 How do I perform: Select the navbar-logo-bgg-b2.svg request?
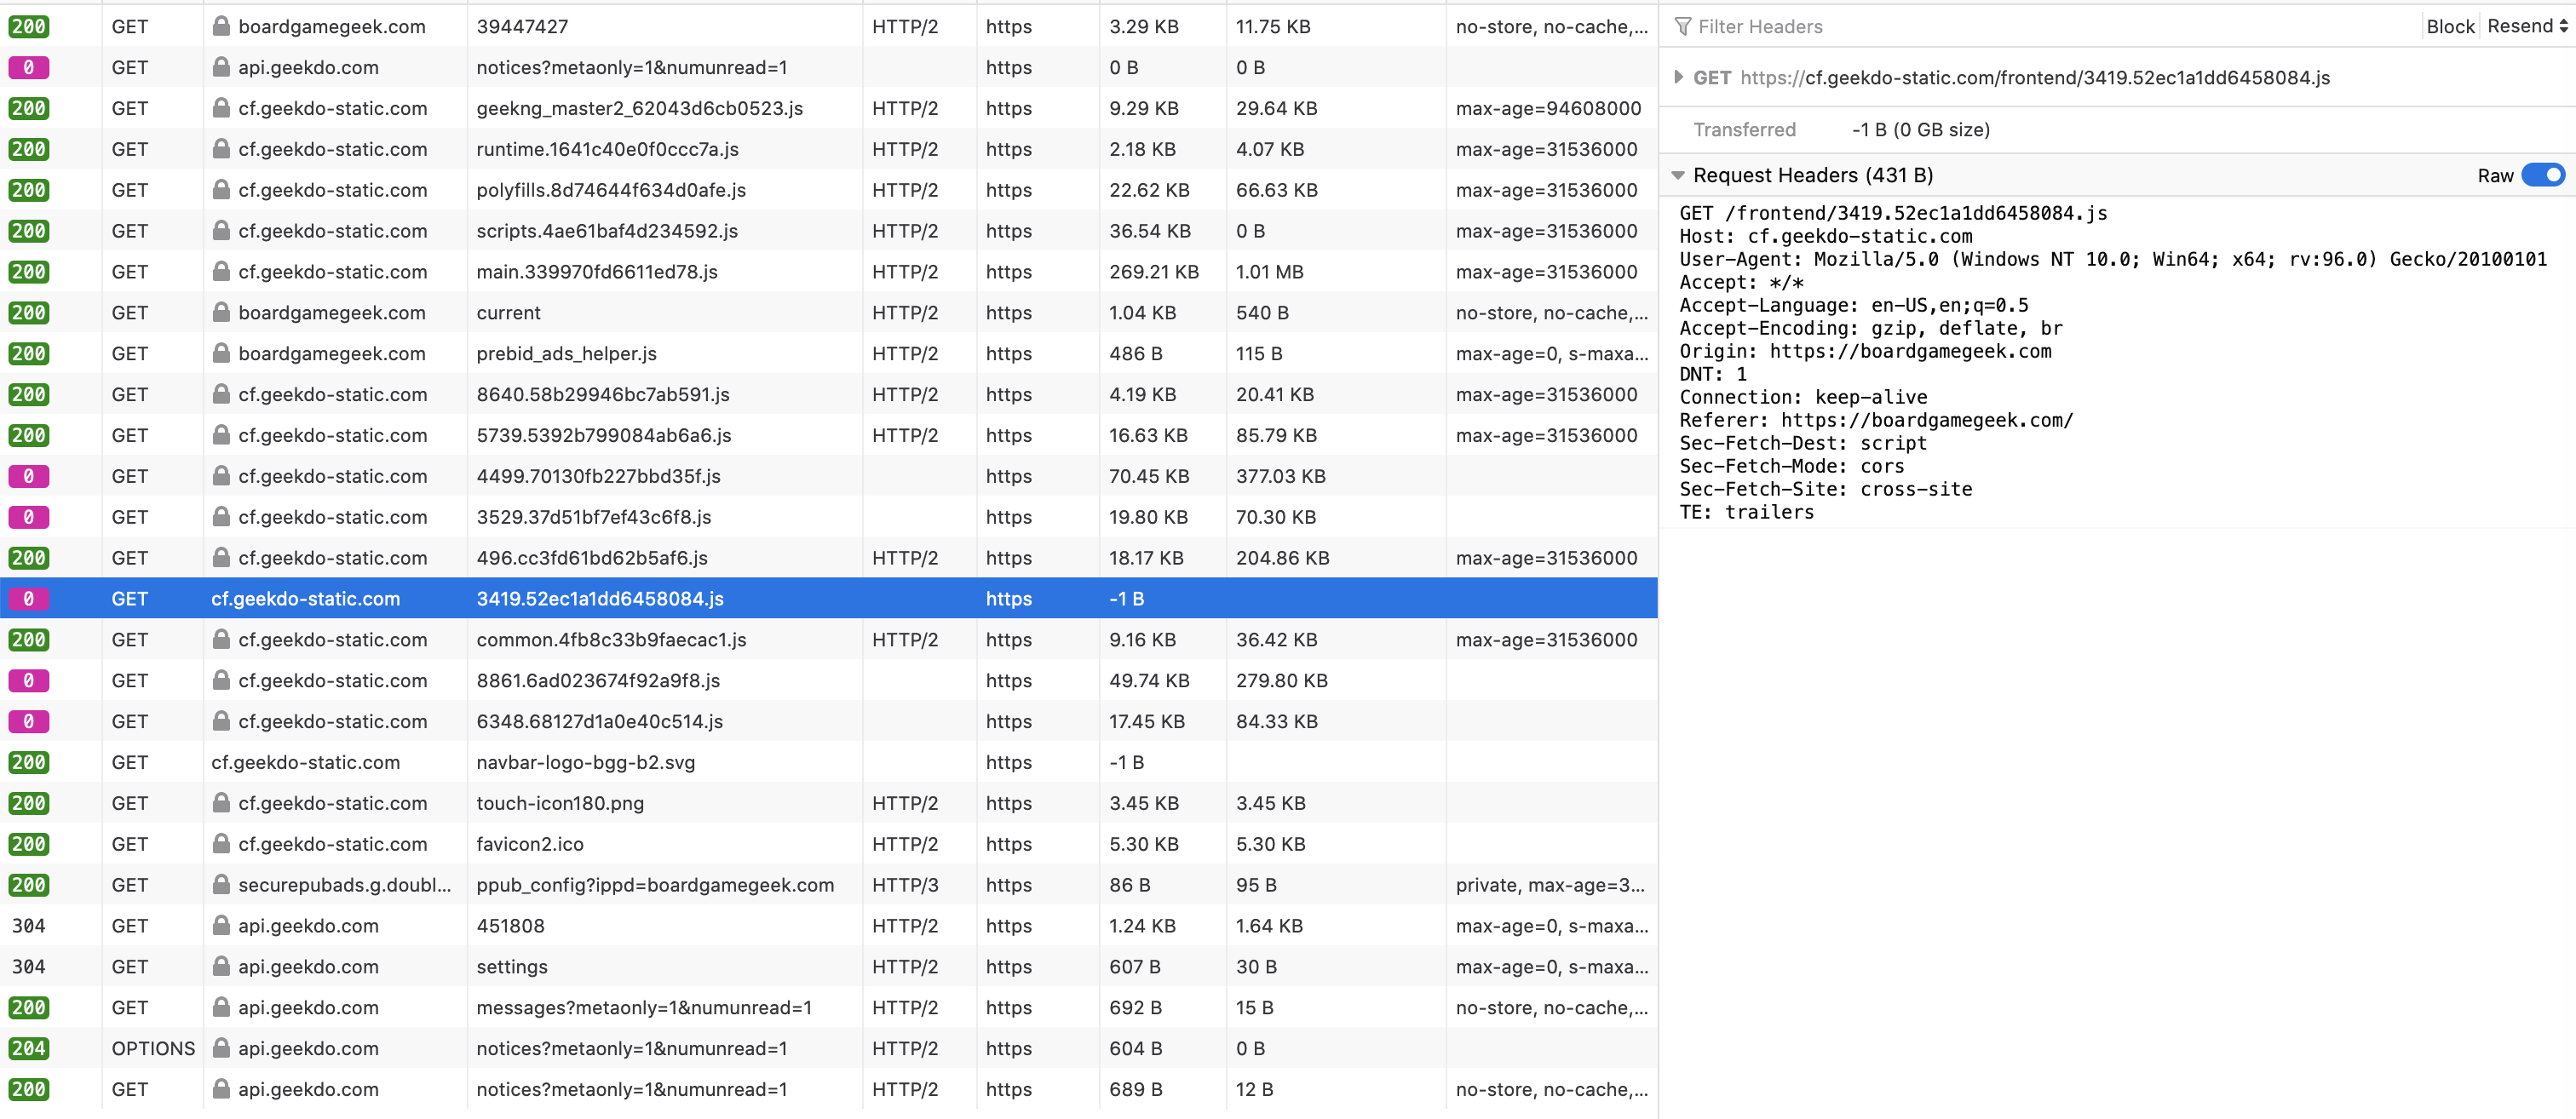coord(829,762)
